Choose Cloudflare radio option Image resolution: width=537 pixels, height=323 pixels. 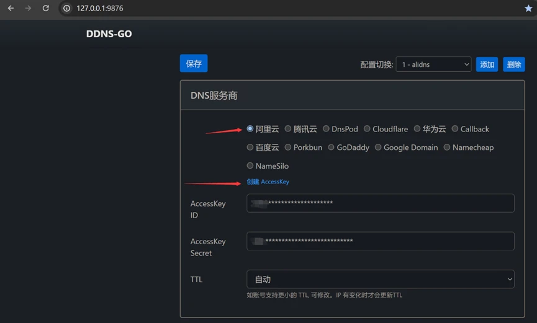[x=367, y=129]
